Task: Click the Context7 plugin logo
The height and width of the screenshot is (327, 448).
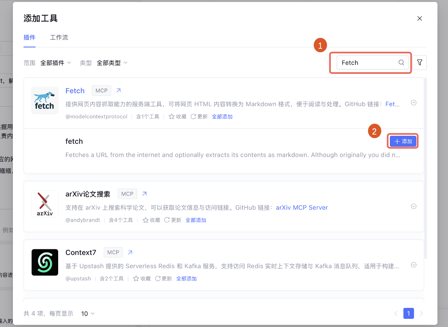Action: (x=45, y=262)
